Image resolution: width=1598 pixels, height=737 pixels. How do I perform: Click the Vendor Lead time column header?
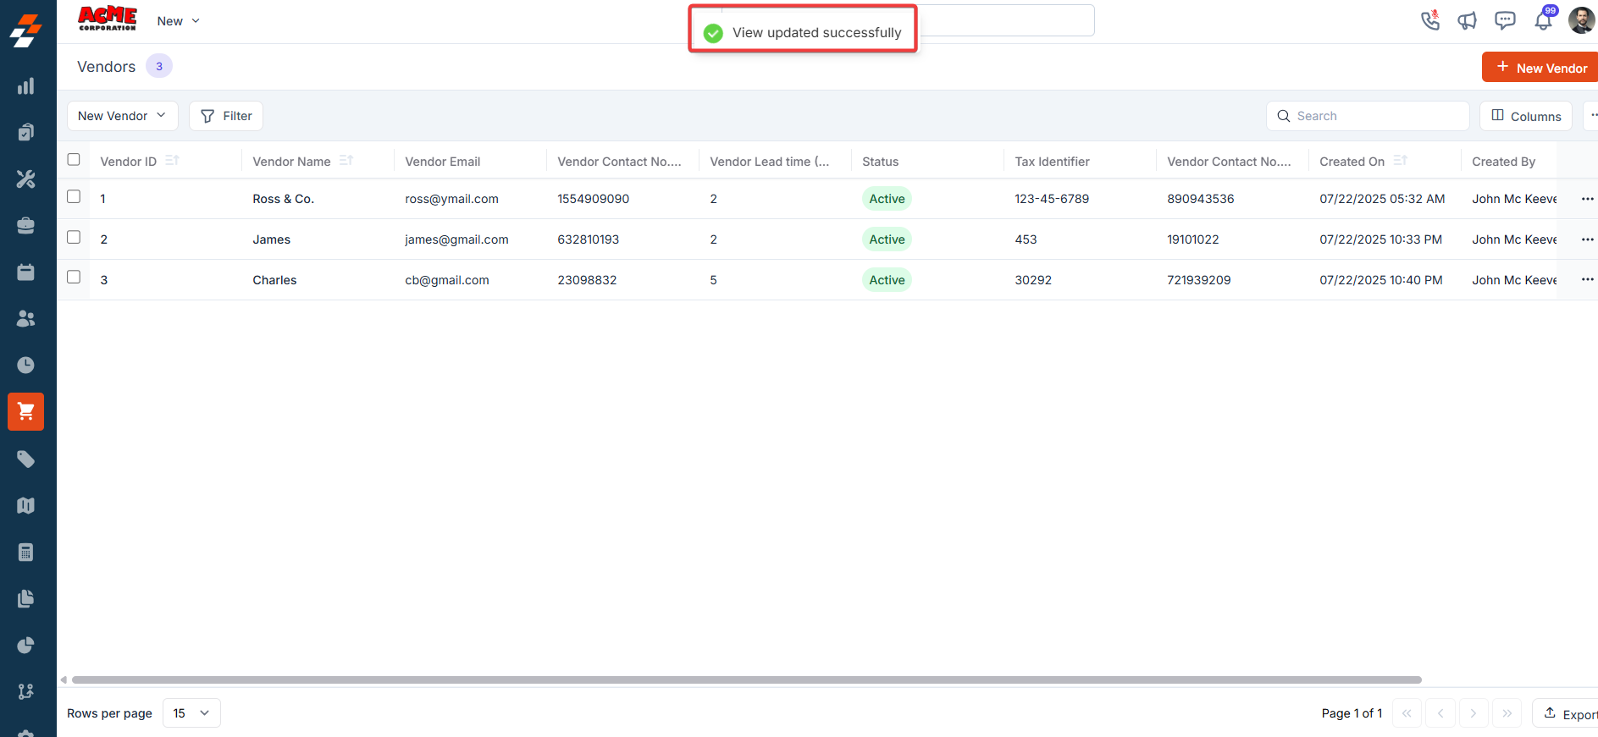click(x=770, y=162)
